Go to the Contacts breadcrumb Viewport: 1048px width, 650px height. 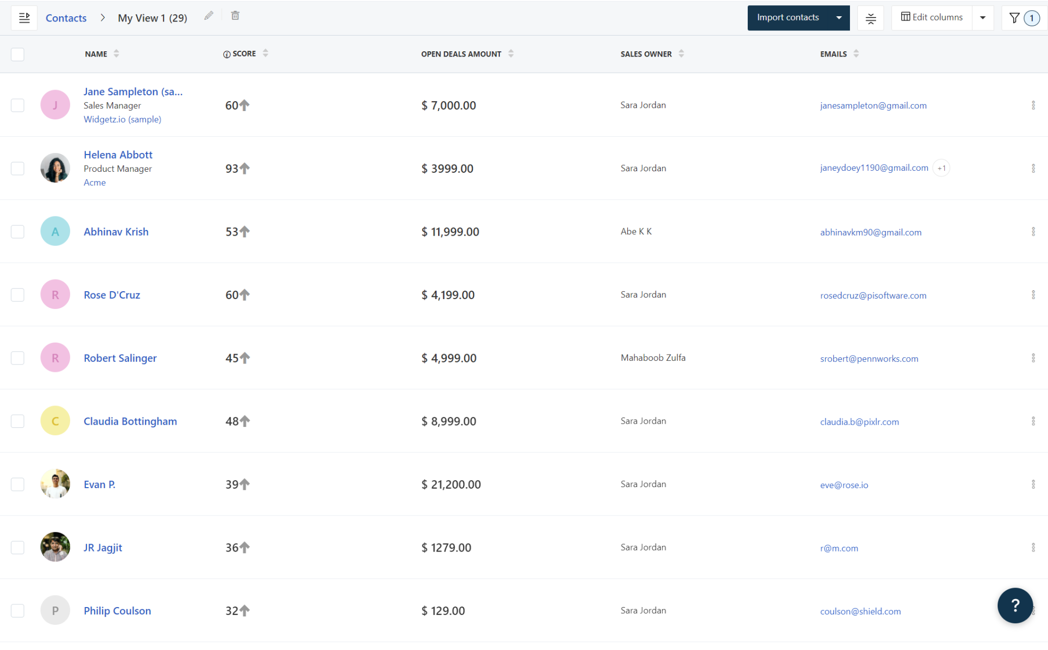[66, 18]
